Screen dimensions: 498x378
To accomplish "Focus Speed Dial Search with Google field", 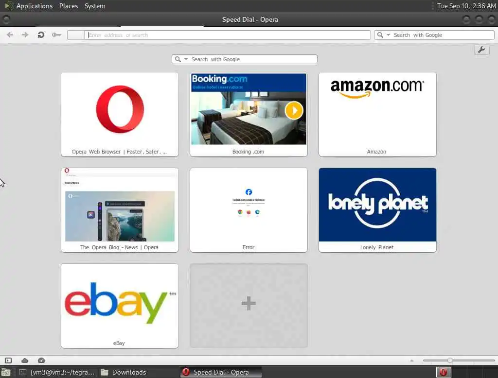I will [245, 59].
